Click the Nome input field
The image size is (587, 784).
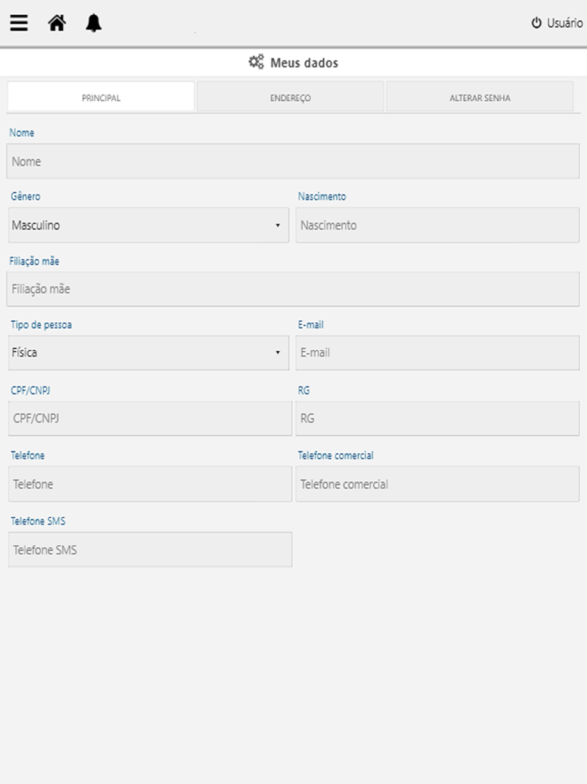[x=293, y=161]
